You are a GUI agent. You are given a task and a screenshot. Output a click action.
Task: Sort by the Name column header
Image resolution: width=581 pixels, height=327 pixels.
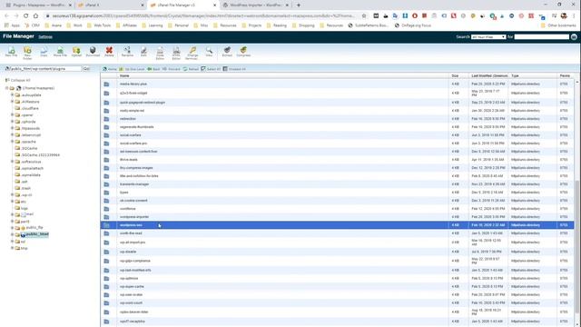(124, 75)
